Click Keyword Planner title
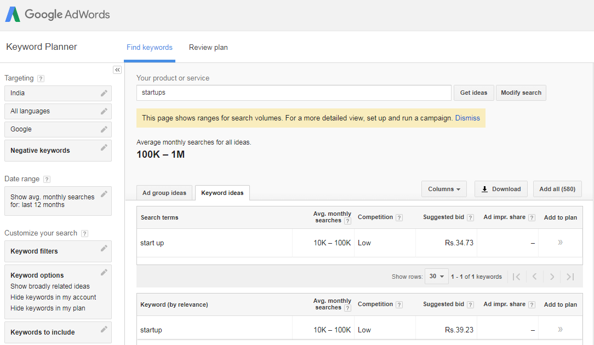The height and width of the screenshot is (345, 594). click(42, 47)
